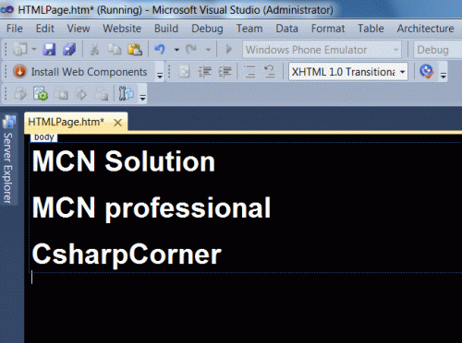Click the Visual Studio logo in the title bar
This screenshot has height=343, width=462.
6,9
